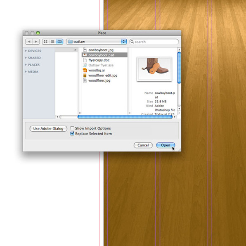Click first column resize handle
This screenshot has width=246, height=246.
point(80,113)
